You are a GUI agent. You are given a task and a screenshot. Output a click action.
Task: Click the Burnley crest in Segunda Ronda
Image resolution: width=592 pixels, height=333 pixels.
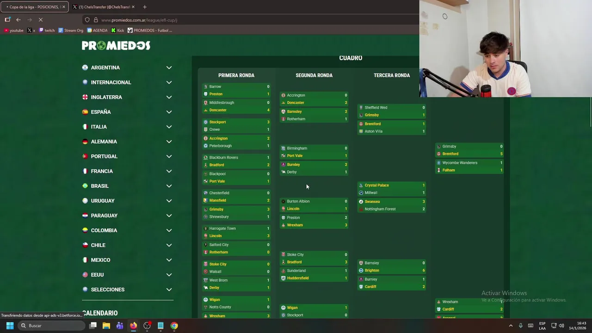pos(284,165)
